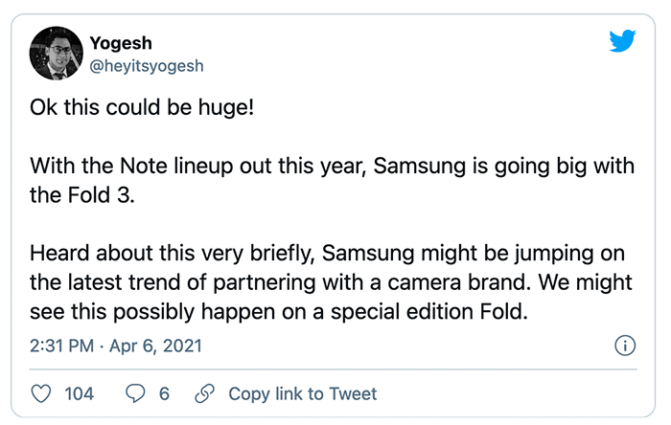The width and height of the screenshot is (671, 425).
Task: Click the "Ok this could be huge!" line
Action: pos(142,106)
